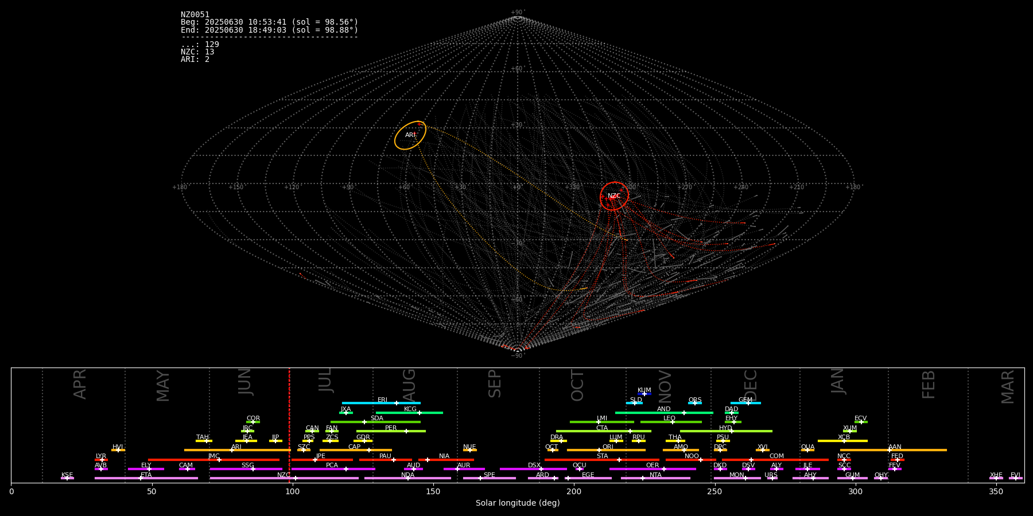Click the red NZC radiant circle on sky map
The image size is (1033, 516).
point(614,196)
